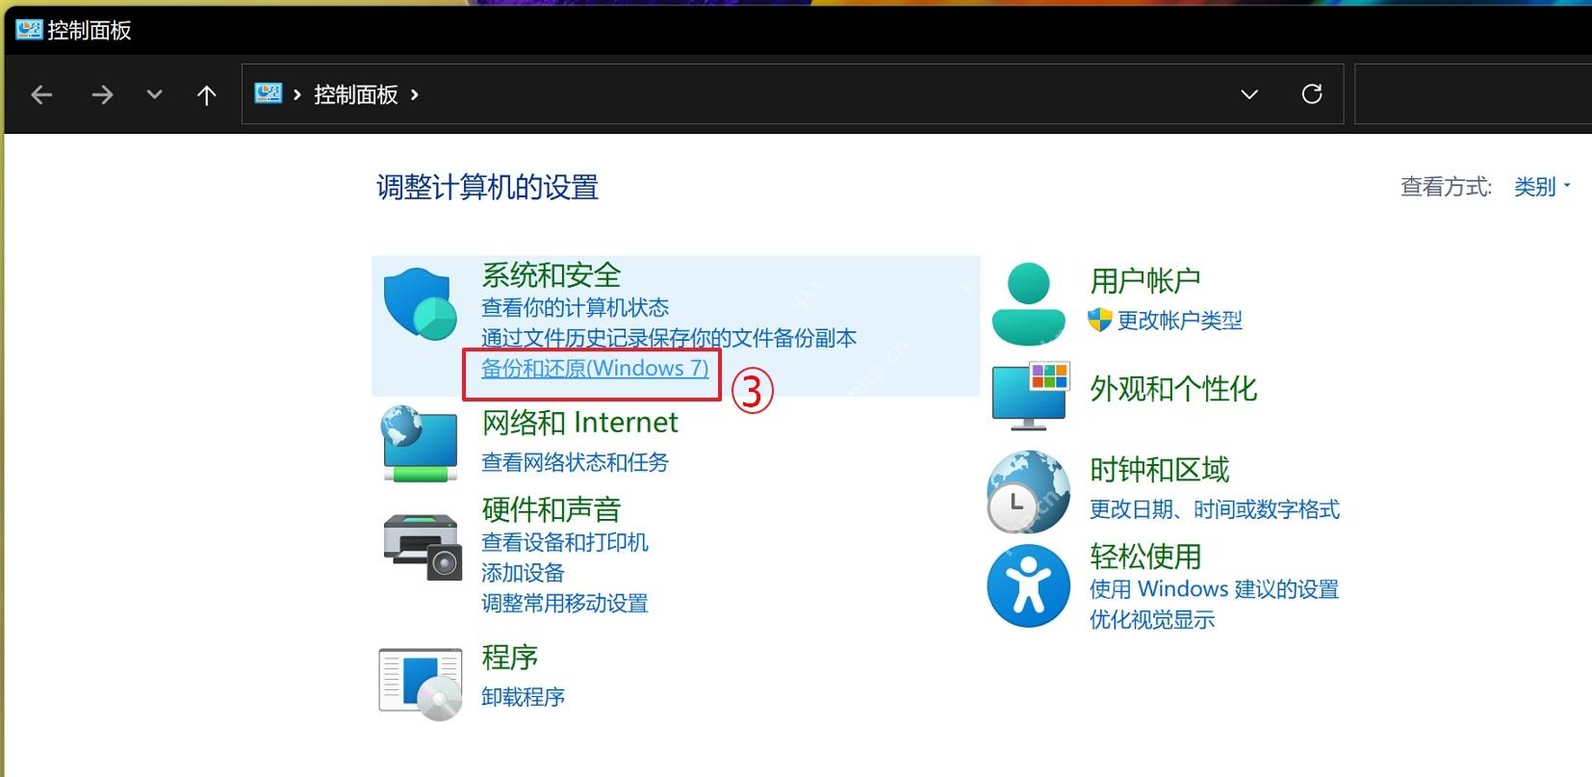1592x777 pixels.
Task: Open 时钟和区域 category heading
Action: [x=1160, y=470]
